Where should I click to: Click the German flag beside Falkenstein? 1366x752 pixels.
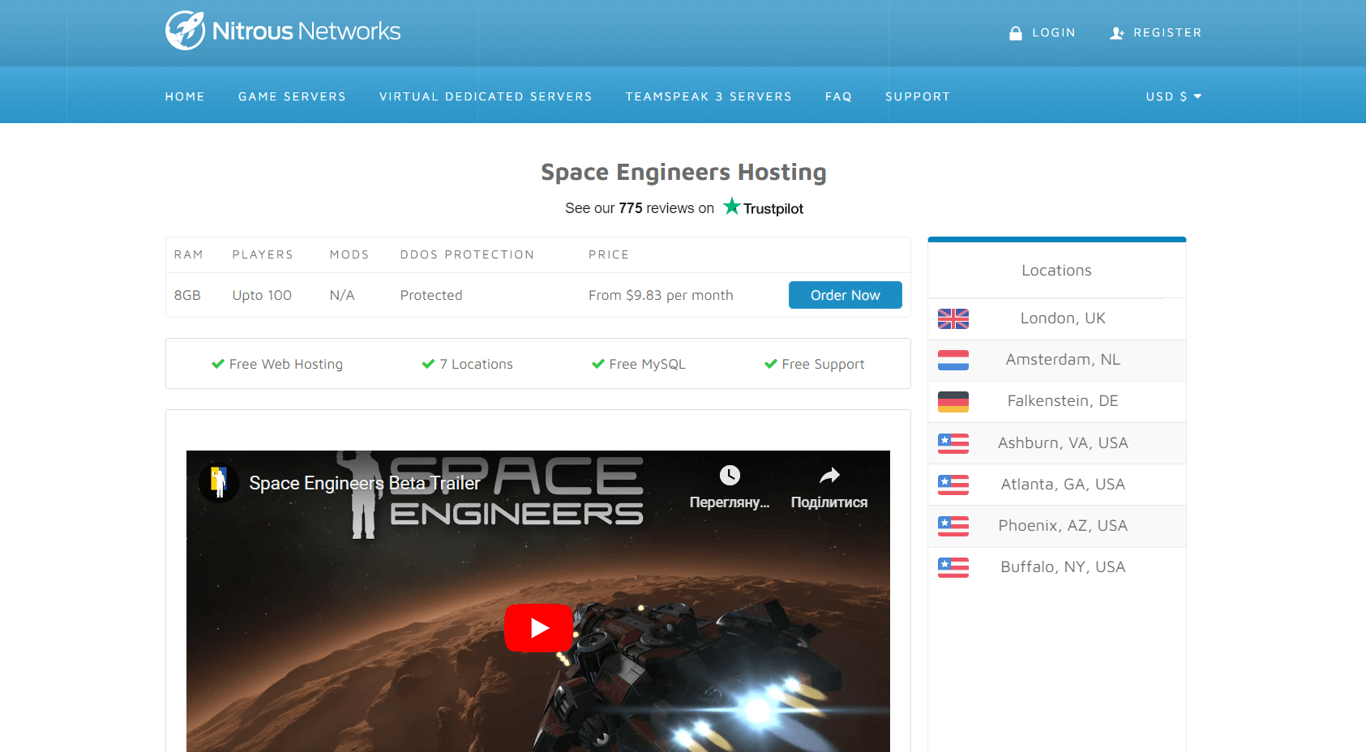pos(953,401)
